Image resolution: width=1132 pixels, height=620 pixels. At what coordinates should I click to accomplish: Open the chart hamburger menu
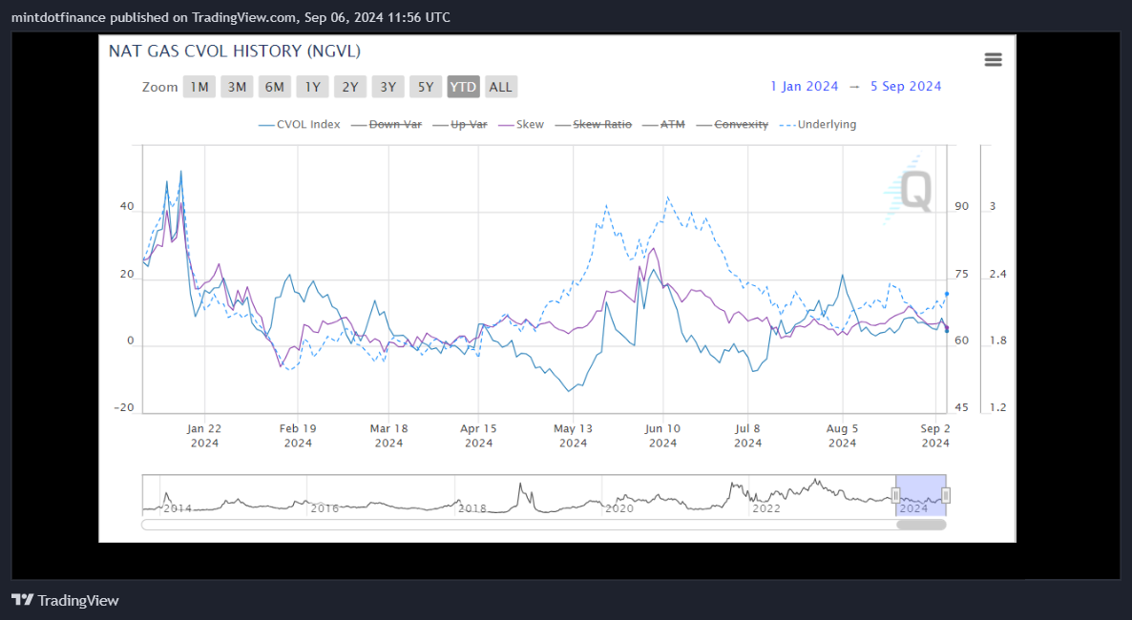(993, 59)
